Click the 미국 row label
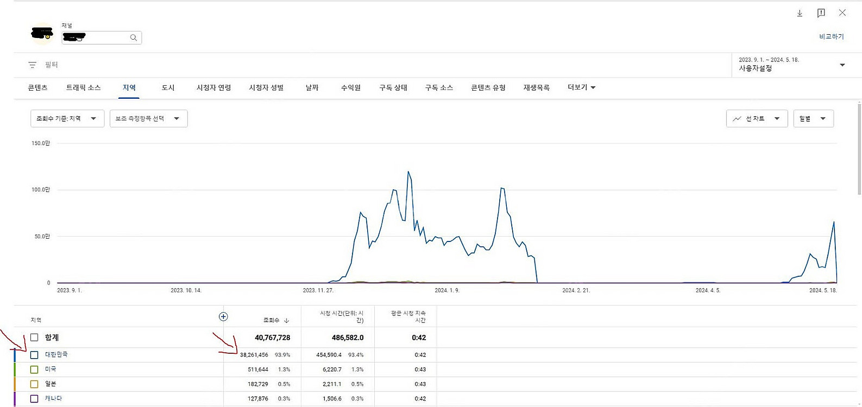The image size is (862, 407). 51,369
